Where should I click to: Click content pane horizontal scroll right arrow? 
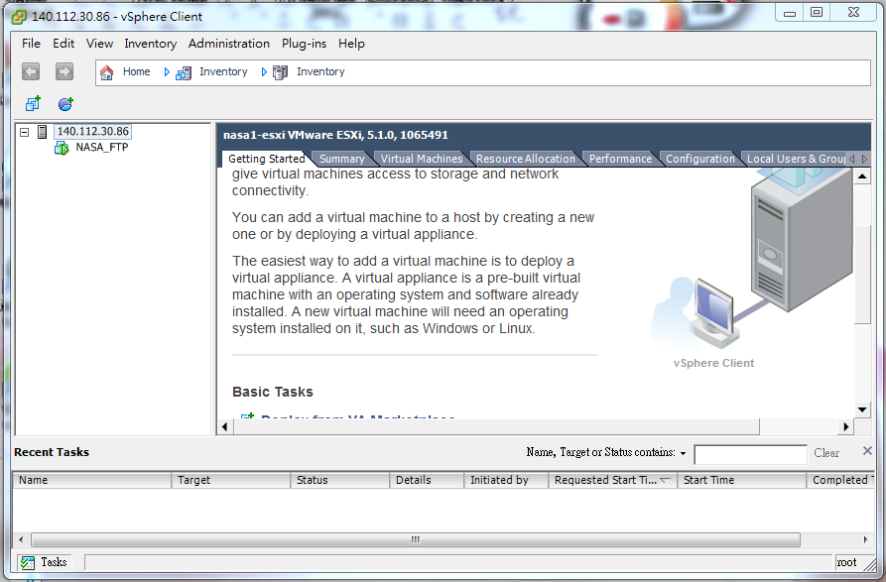(846, 426)
